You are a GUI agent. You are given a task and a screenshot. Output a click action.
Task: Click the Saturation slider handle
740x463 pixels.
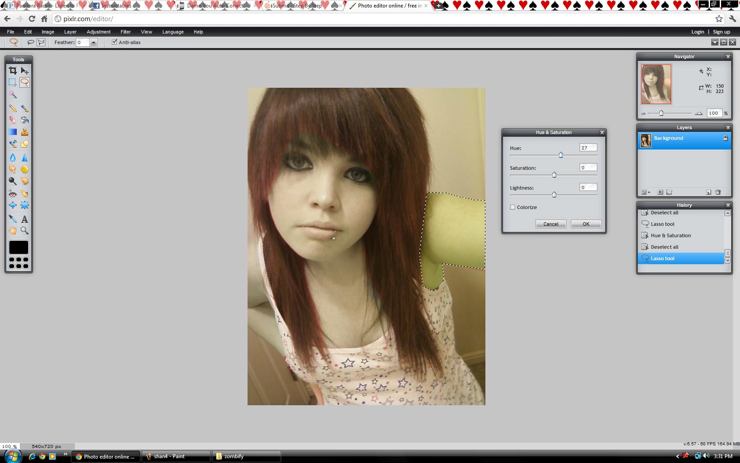(554, 175)
